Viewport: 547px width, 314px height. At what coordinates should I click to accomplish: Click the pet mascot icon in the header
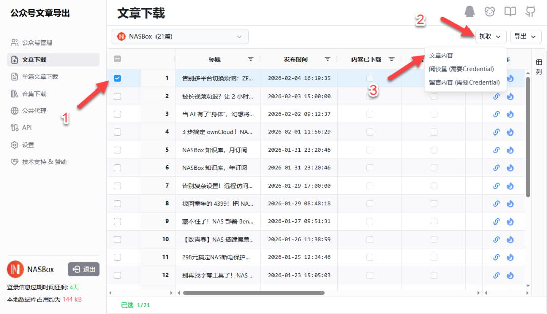(x=490, y=11)
